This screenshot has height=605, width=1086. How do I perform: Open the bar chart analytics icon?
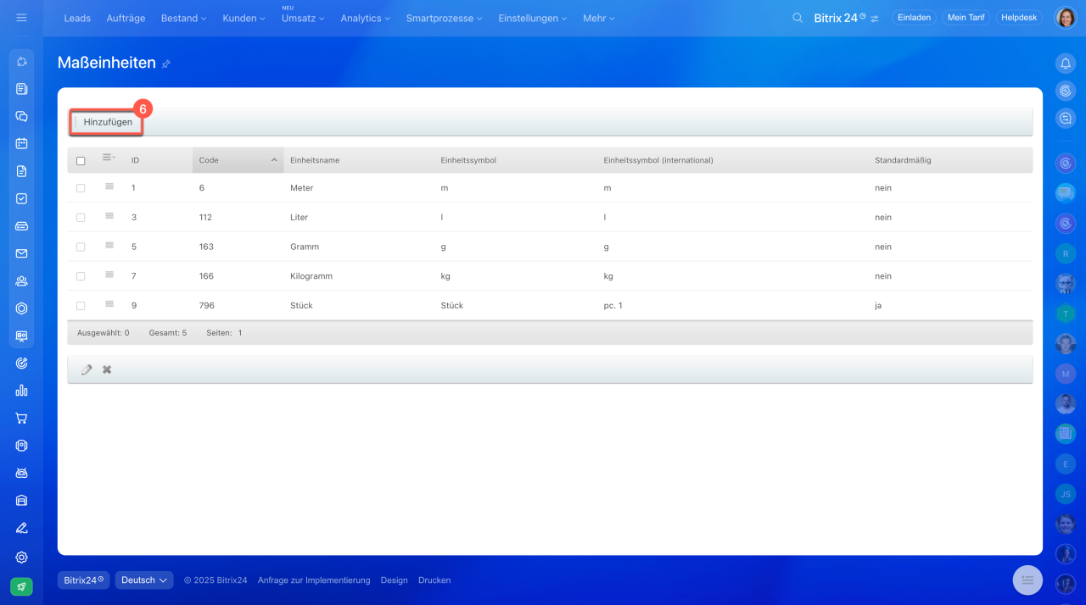(22, 391)
